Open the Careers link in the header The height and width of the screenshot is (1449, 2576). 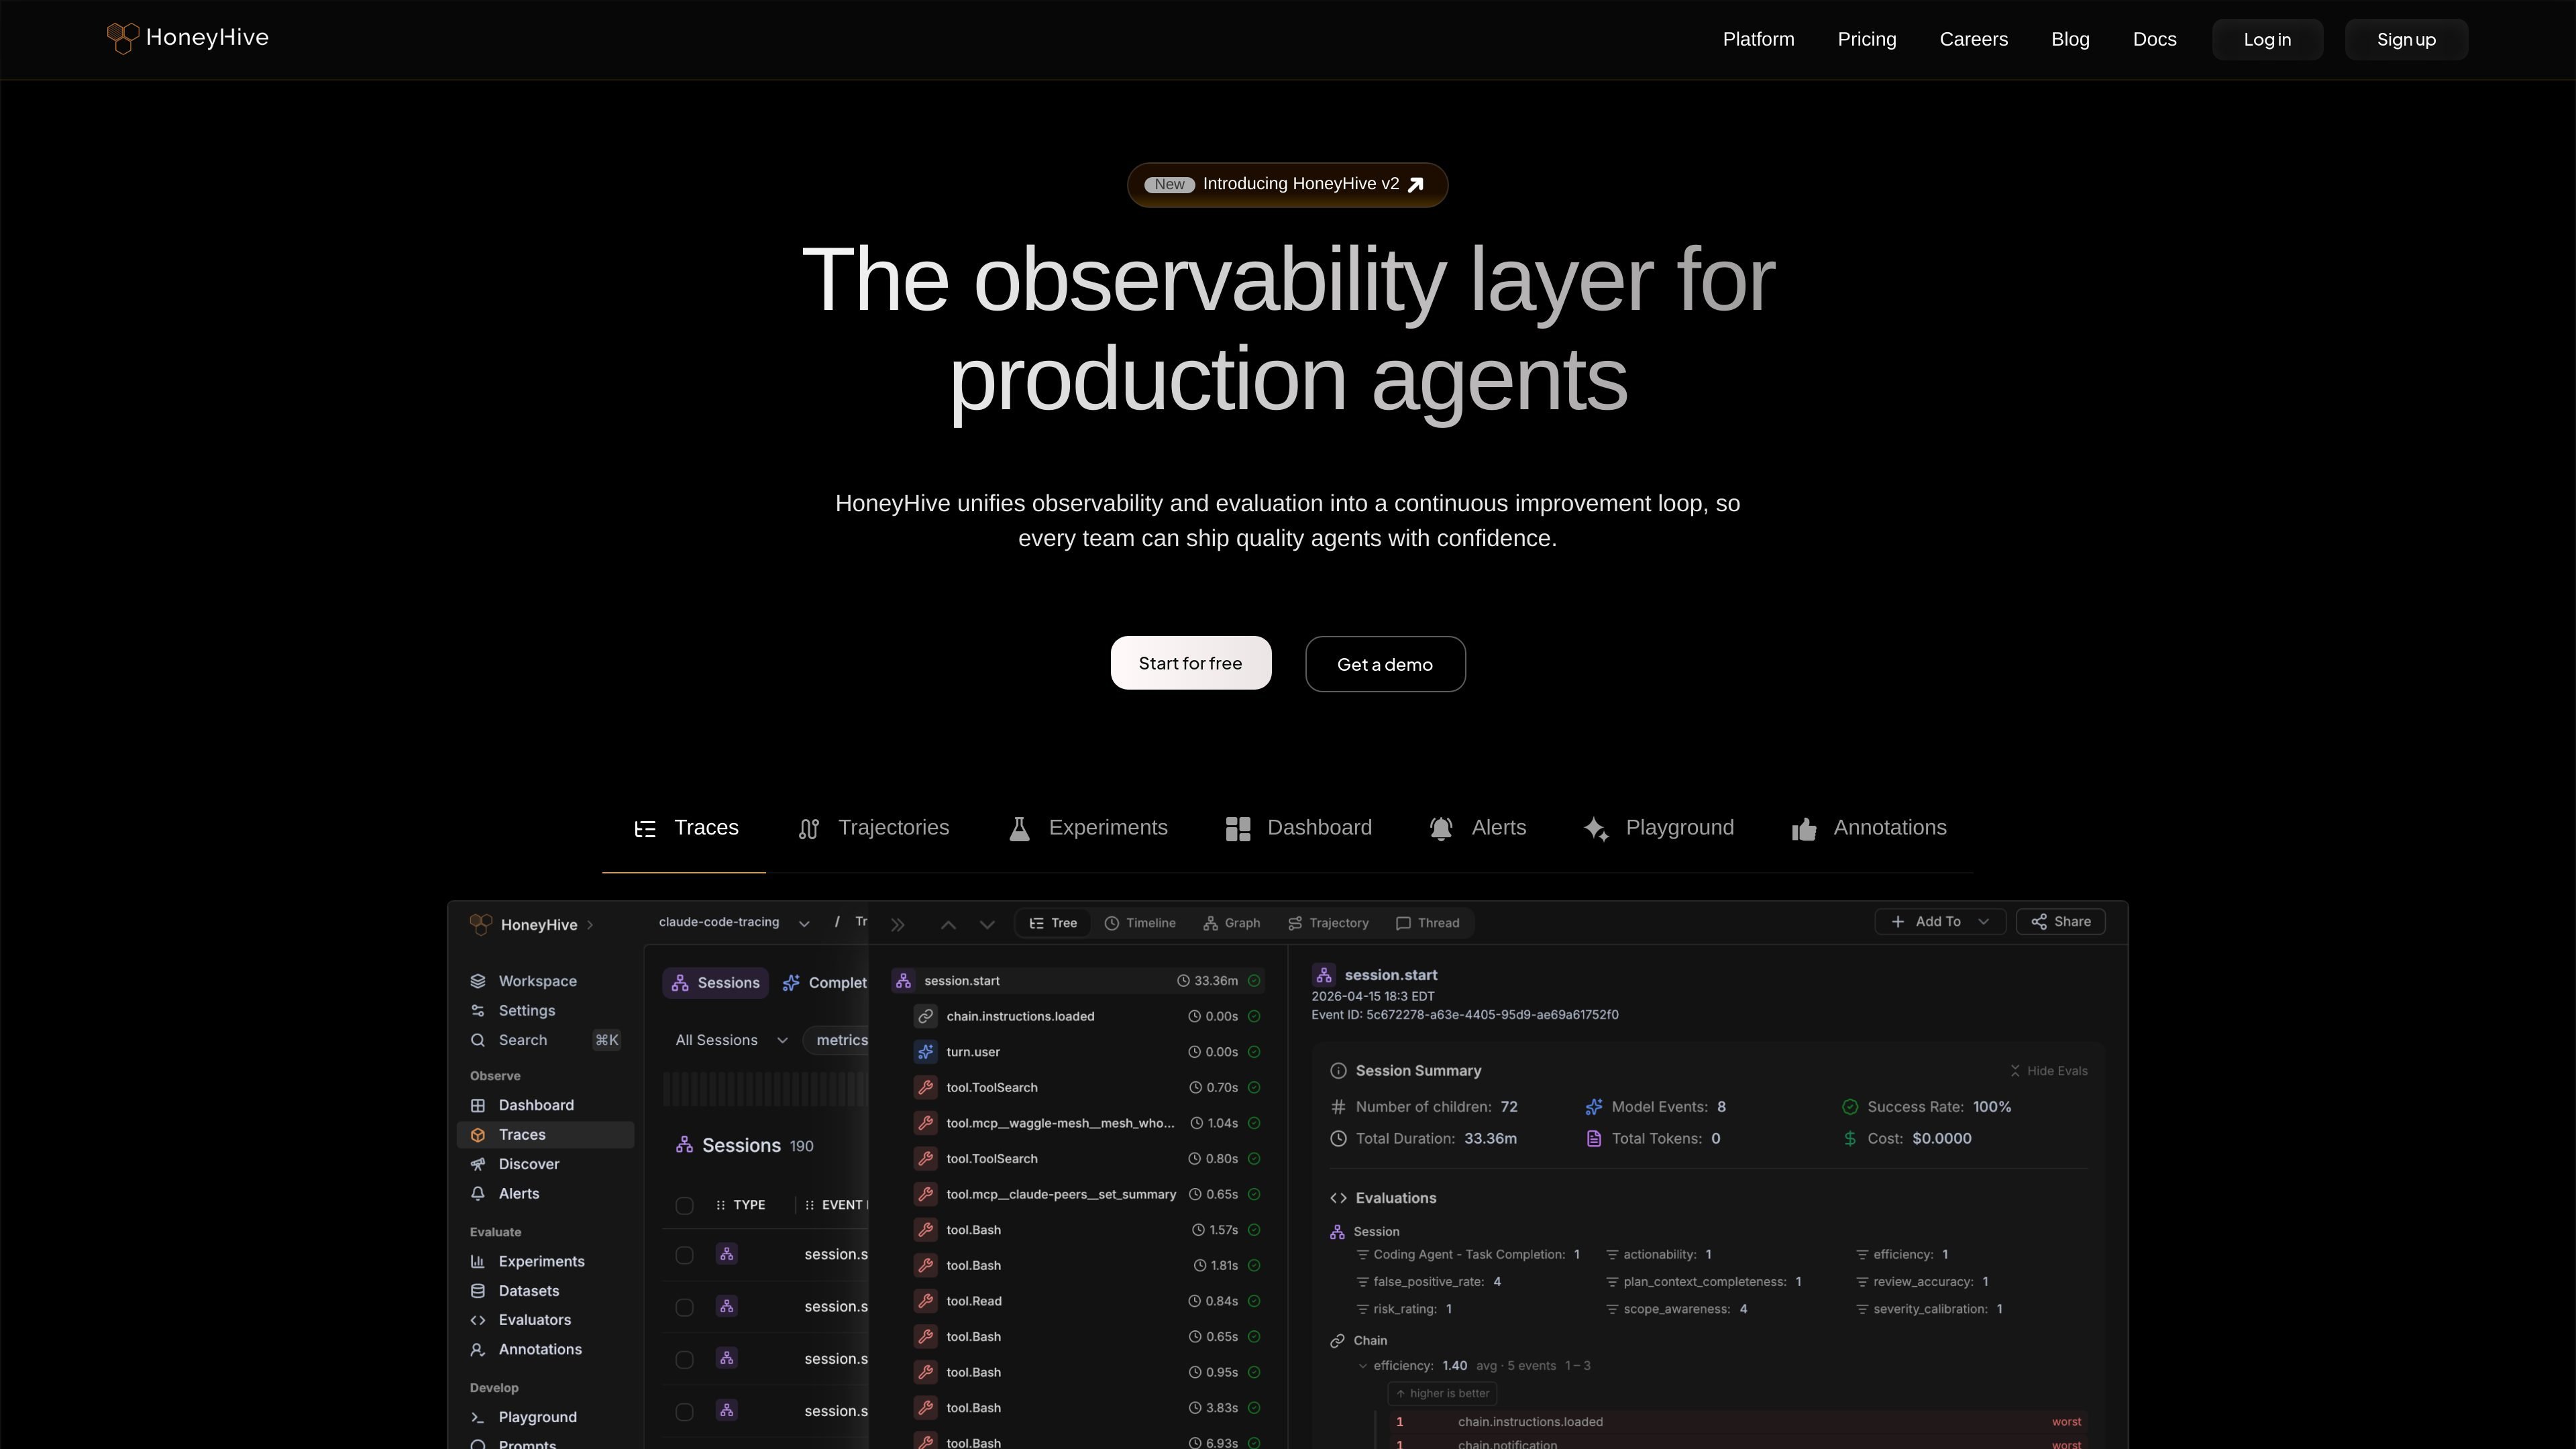pos(1973,40)
